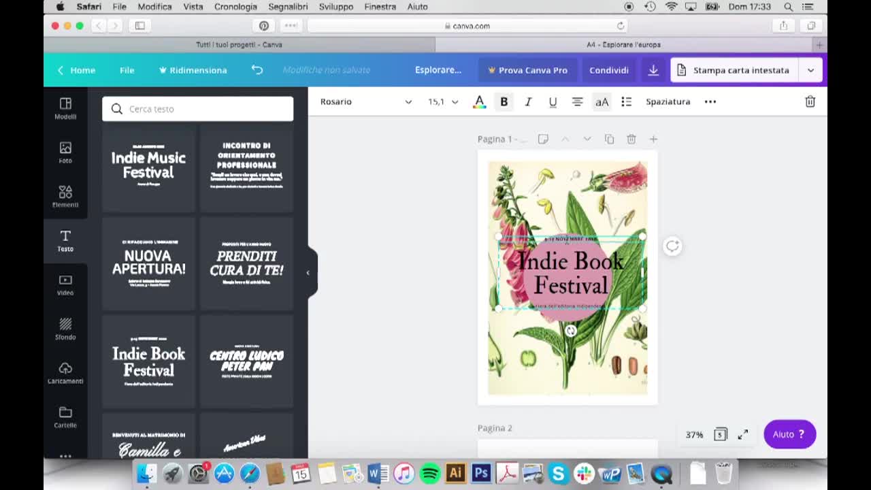Undo the last change
This screenshot has width=871, height=490.
point(257,70)
